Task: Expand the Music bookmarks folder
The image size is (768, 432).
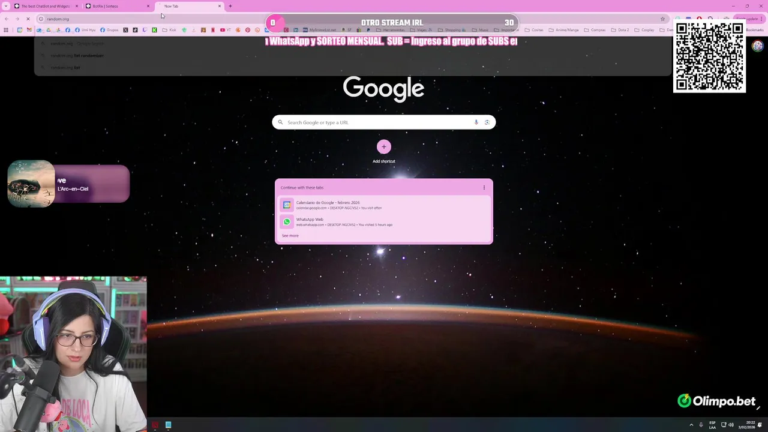Action: pos(481,30)
